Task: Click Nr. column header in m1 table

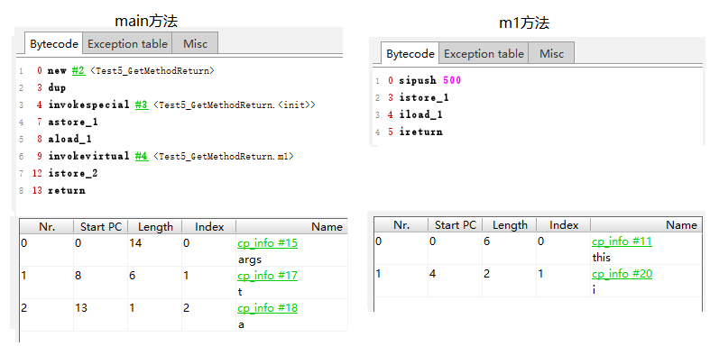Action: (401, 225)
